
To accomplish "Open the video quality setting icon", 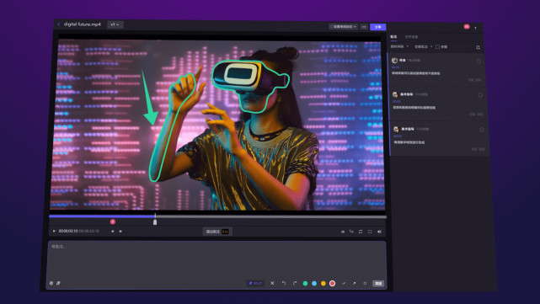I will coord(343,232).
